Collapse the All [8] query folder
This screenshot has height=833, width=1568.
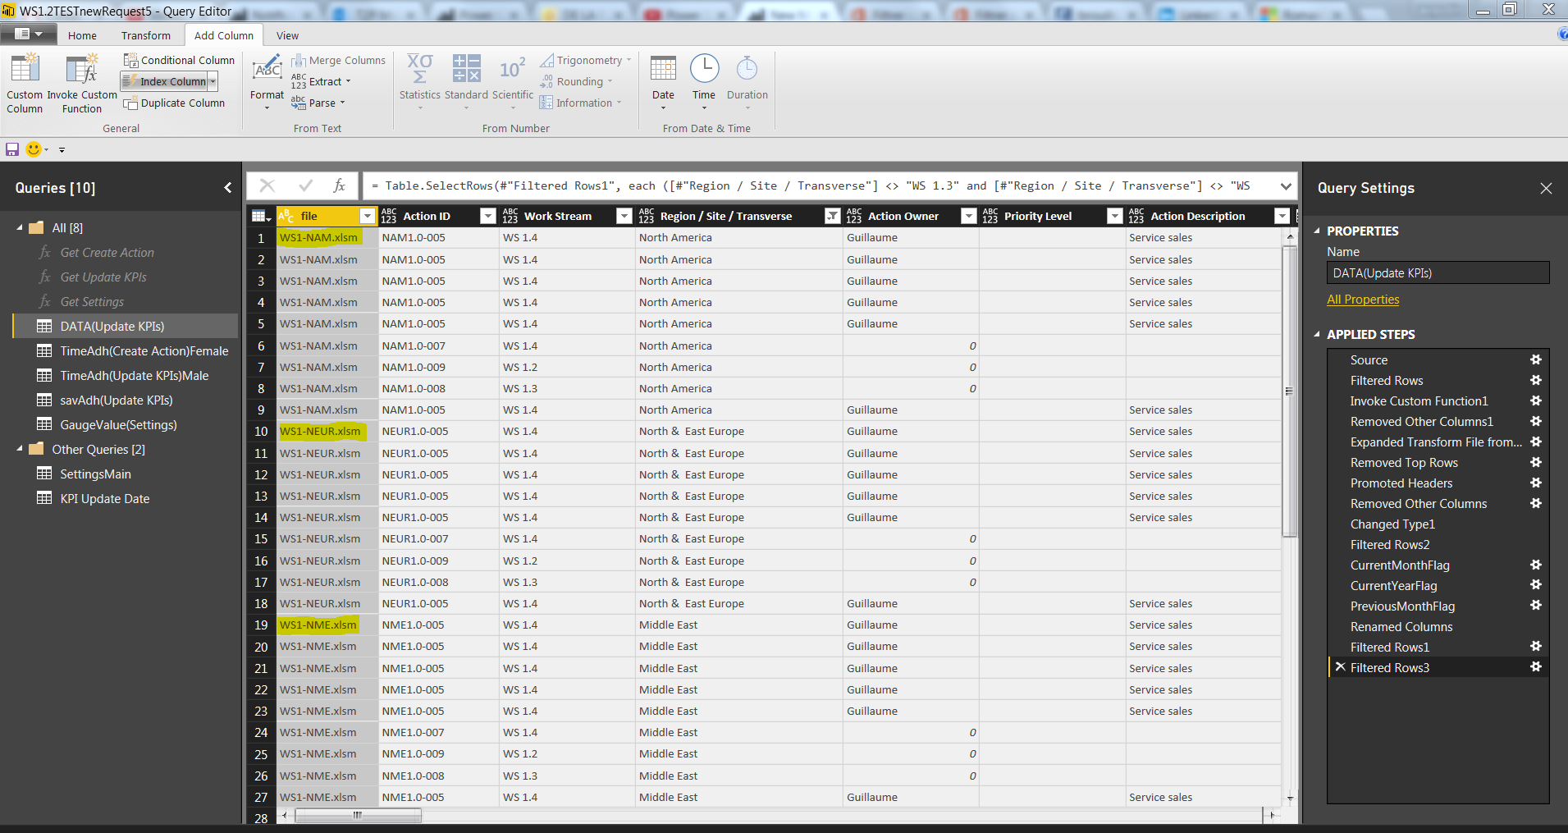[20, 227]
